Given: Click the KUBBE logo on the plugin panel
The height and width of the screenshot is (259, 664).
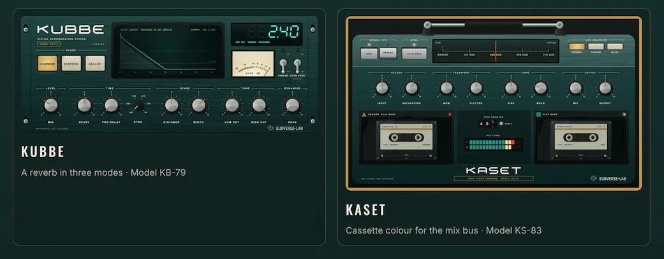Looking at the screenshot, I should tap(70, 29).
